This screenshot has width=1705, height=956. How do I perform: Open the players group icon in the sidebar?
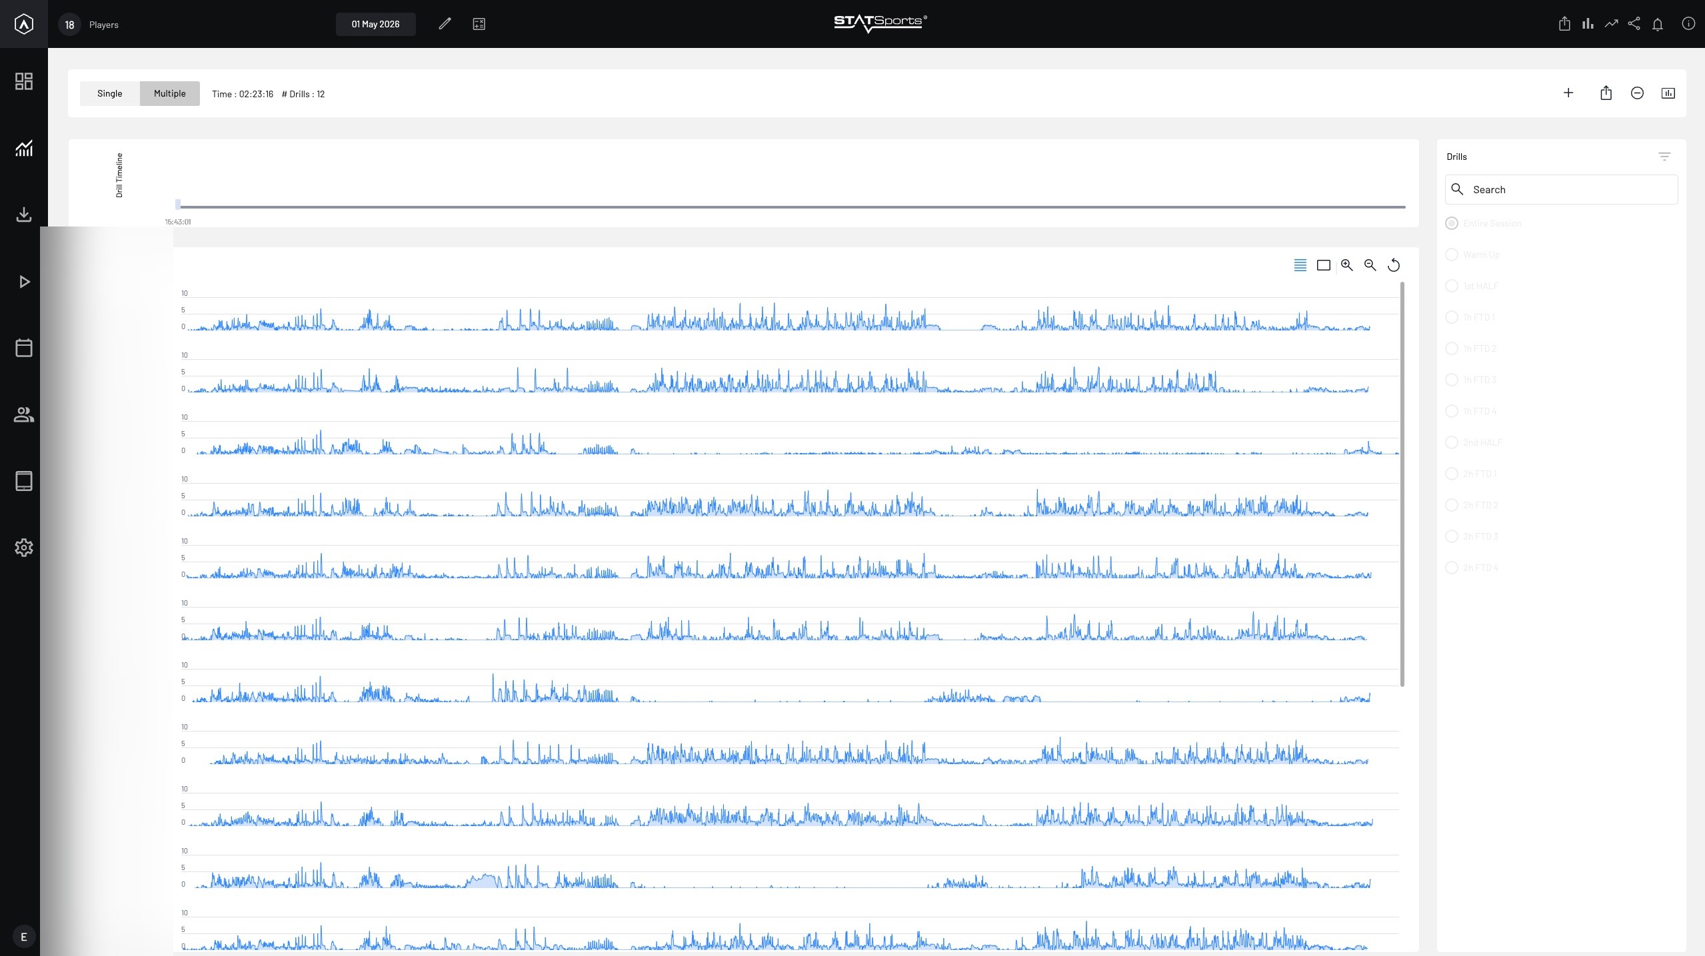coord(24,414)
